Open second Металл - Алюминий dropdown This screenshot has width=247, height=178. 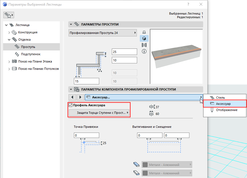point(167,173)
